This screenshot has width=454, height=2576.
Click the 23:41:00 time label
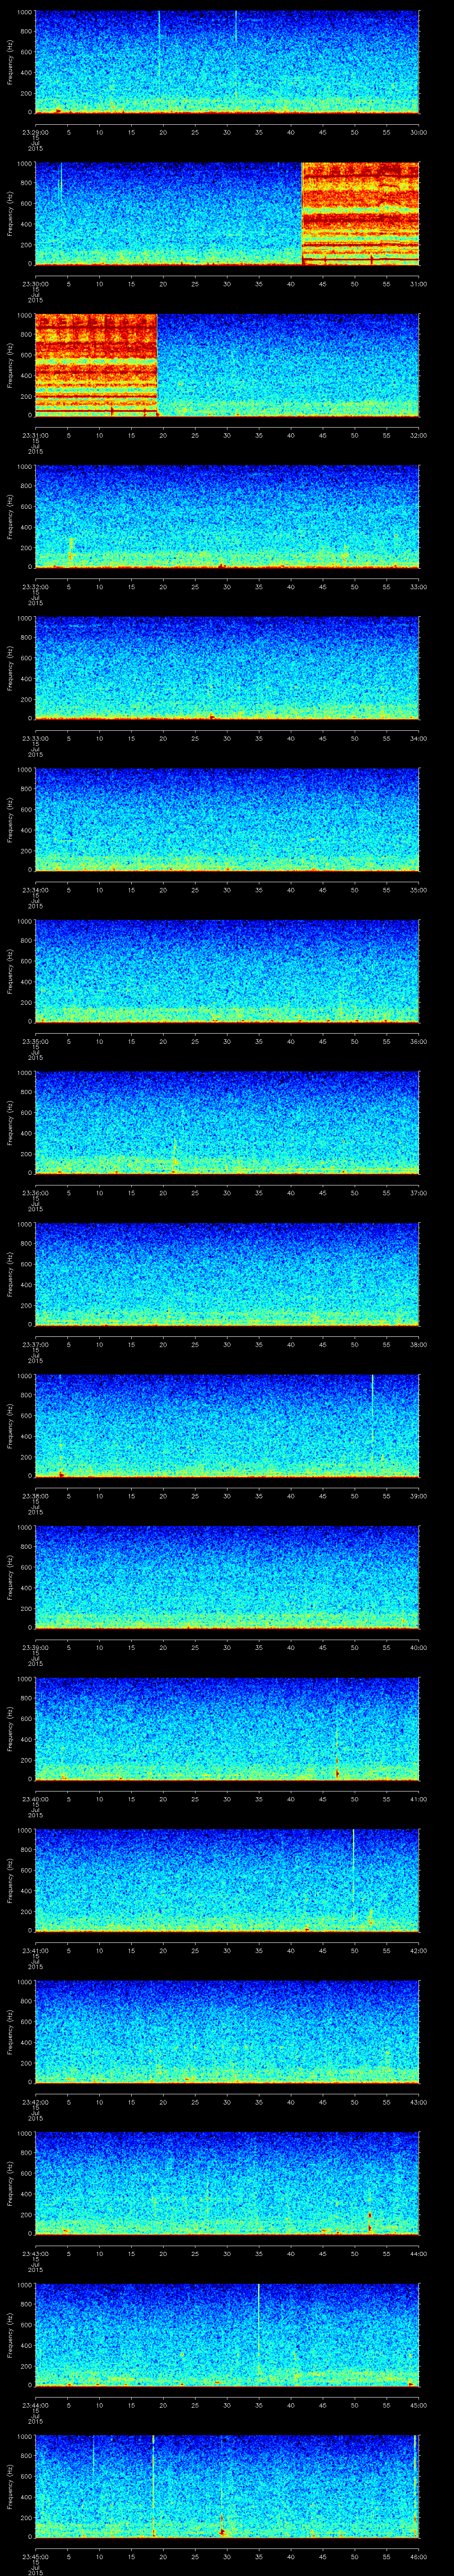pyautogui.click(x=35, y=1950)
